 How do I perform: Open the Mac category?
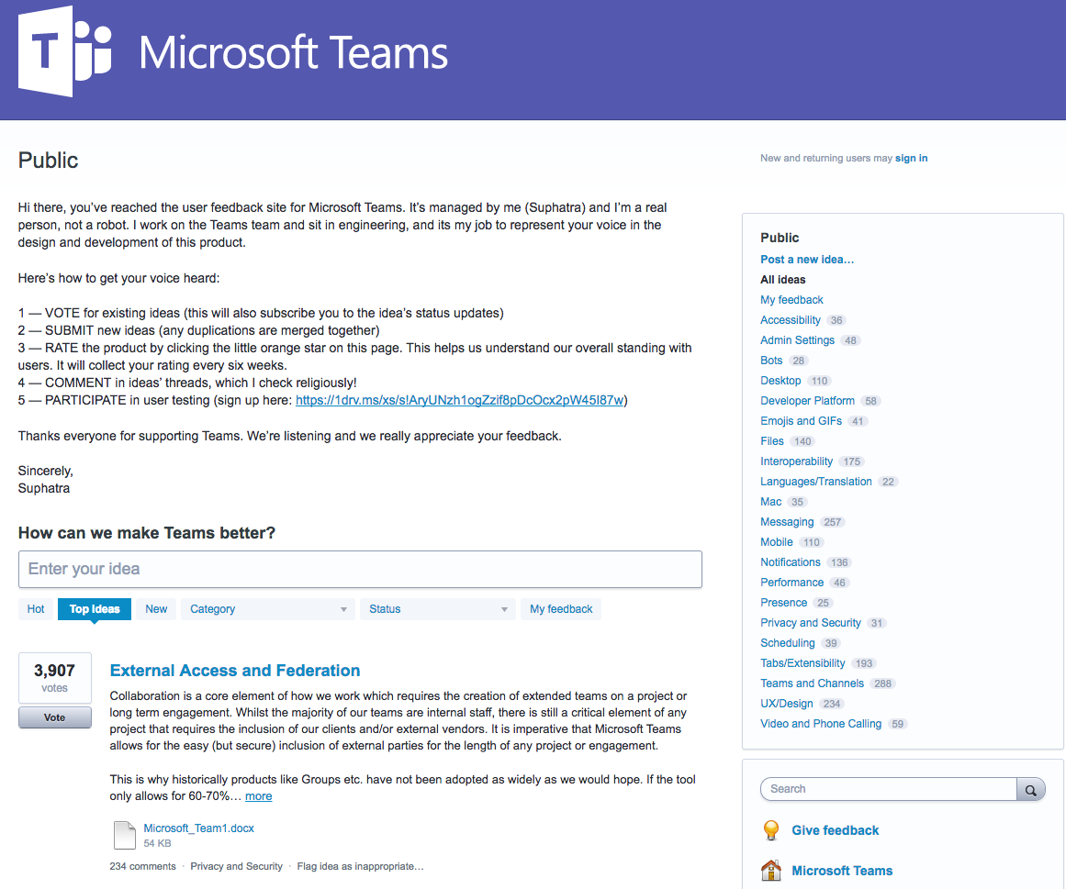click(x=771, y=502)
